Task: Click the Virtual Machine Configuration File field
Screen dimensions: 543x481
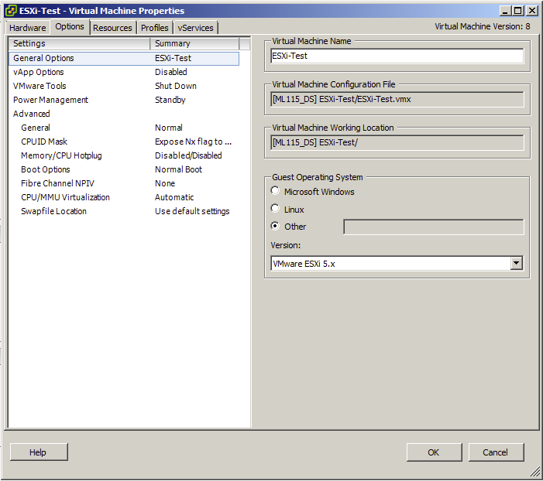Action: 397,100
